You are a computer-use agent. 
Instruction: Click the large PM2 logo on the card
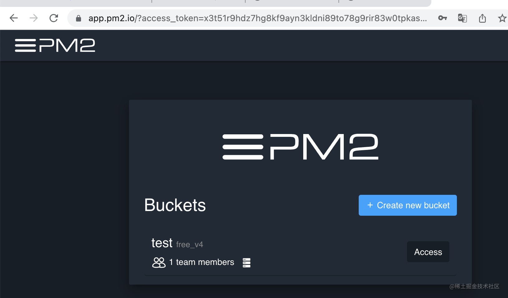[x=300, y=147]
